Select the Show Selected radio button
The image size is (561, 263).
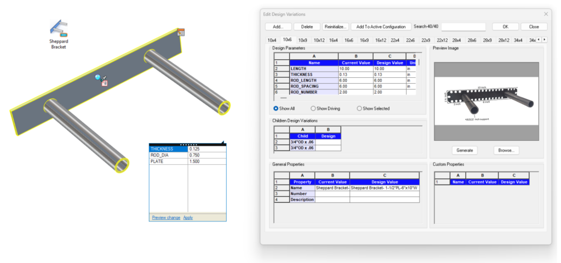pyautogui.click(x=359, y=108)
